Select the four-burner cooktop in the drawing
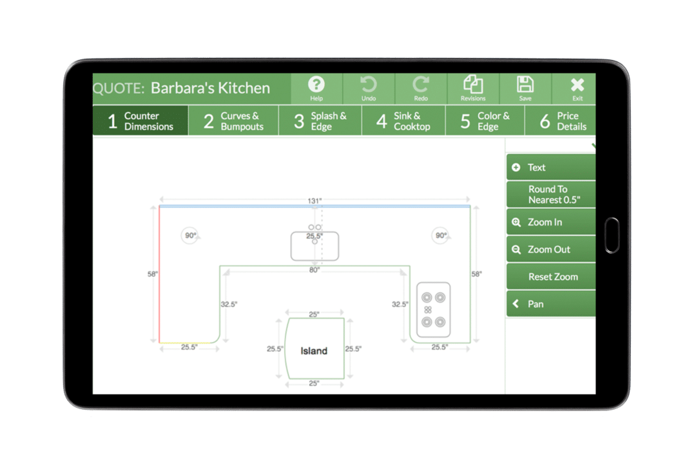This screenshot has height=464, width=696. point(433,309)
